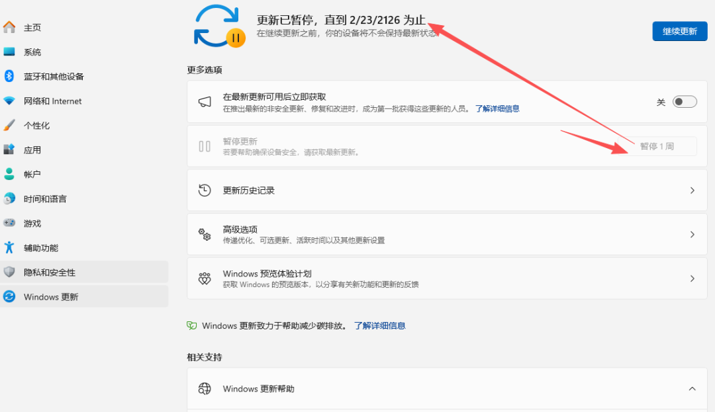Open 更新历史记录 via its chevron
This screenshot has width=715, height=412.
(x=692, y=190)
